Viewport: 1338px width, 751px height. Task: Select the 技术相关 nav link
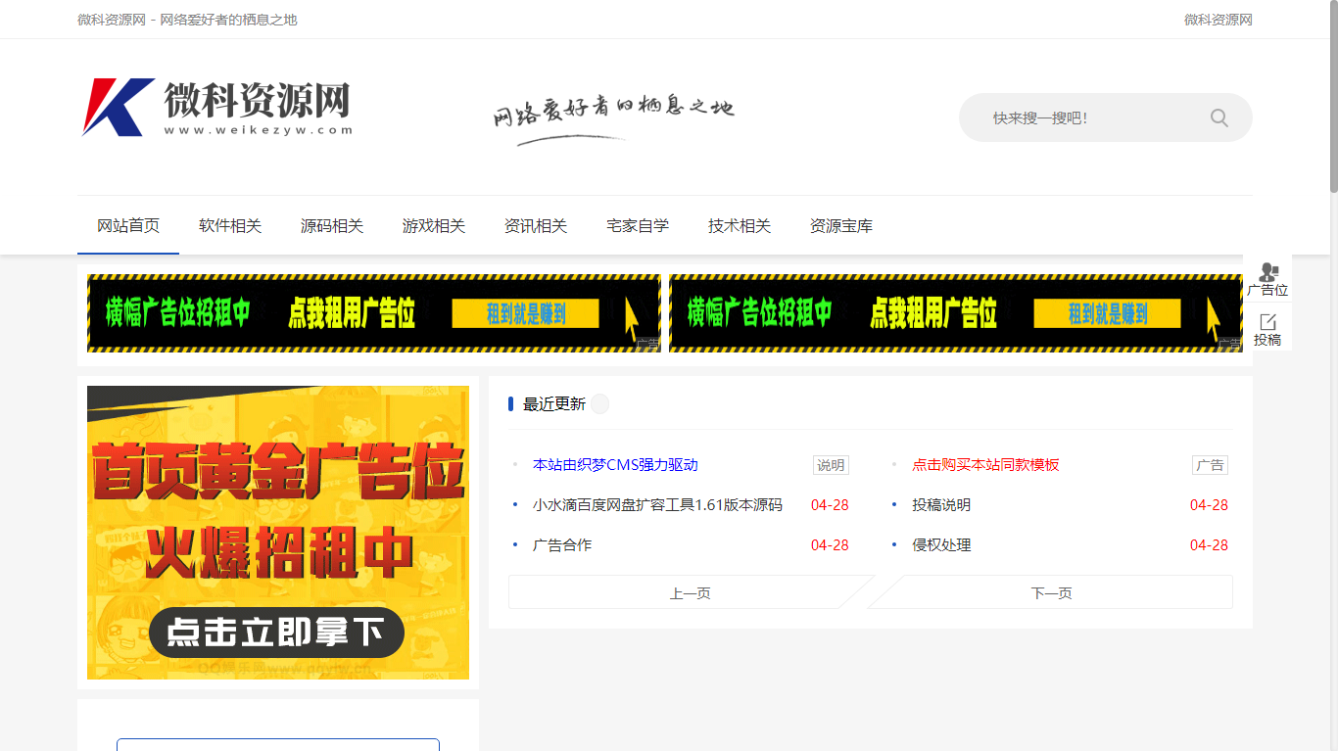coord(740,225)
